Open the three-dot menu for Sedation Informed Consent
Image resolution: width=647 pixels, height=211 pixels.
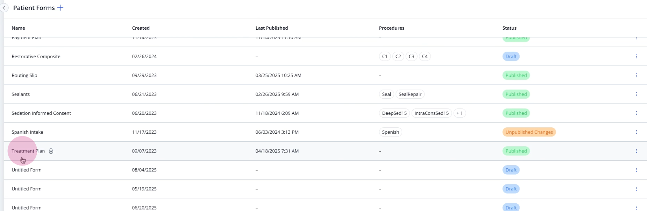tap(636, 113)
